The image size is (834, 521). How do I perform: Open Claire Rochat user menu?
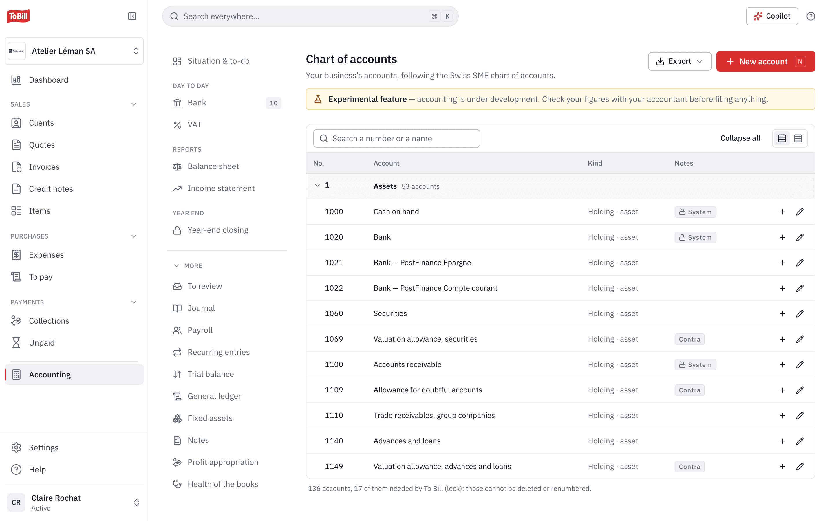tap(74, 502)
